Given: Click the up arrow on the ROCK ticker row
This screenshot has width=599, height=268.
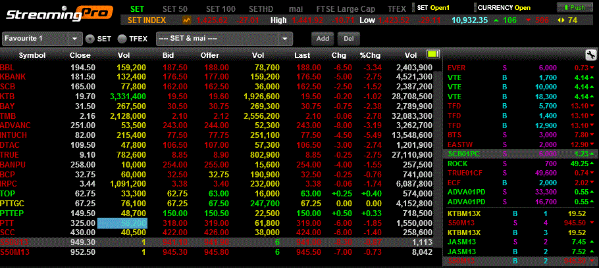Looking at the screenshot, I should click(x=592, y=163).
